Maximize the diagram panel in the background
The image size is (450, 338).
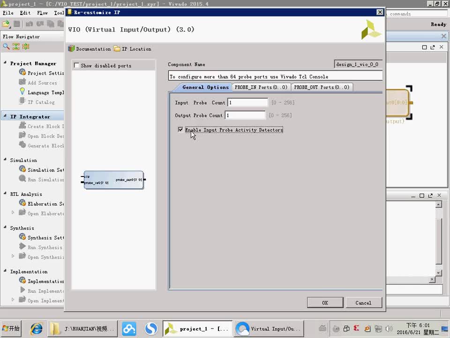coord(425,47)
